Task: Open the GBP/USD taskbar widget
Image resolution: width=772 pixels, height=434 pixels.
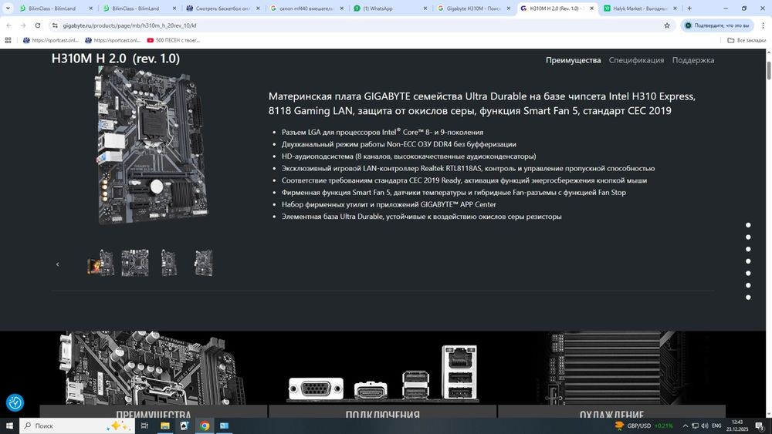Action: [x=645, y=426]
